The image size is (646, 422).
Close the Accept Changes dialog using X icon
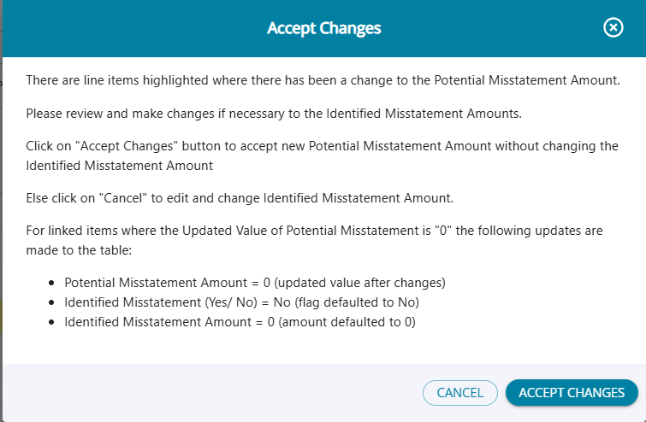tap(613, 28)
